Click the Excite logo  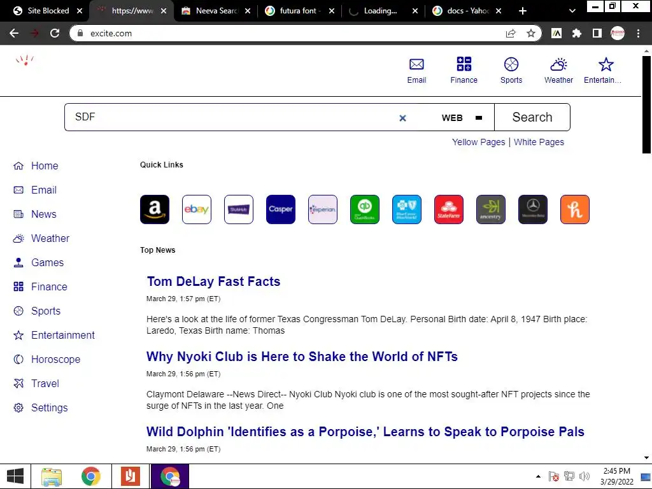25,60
